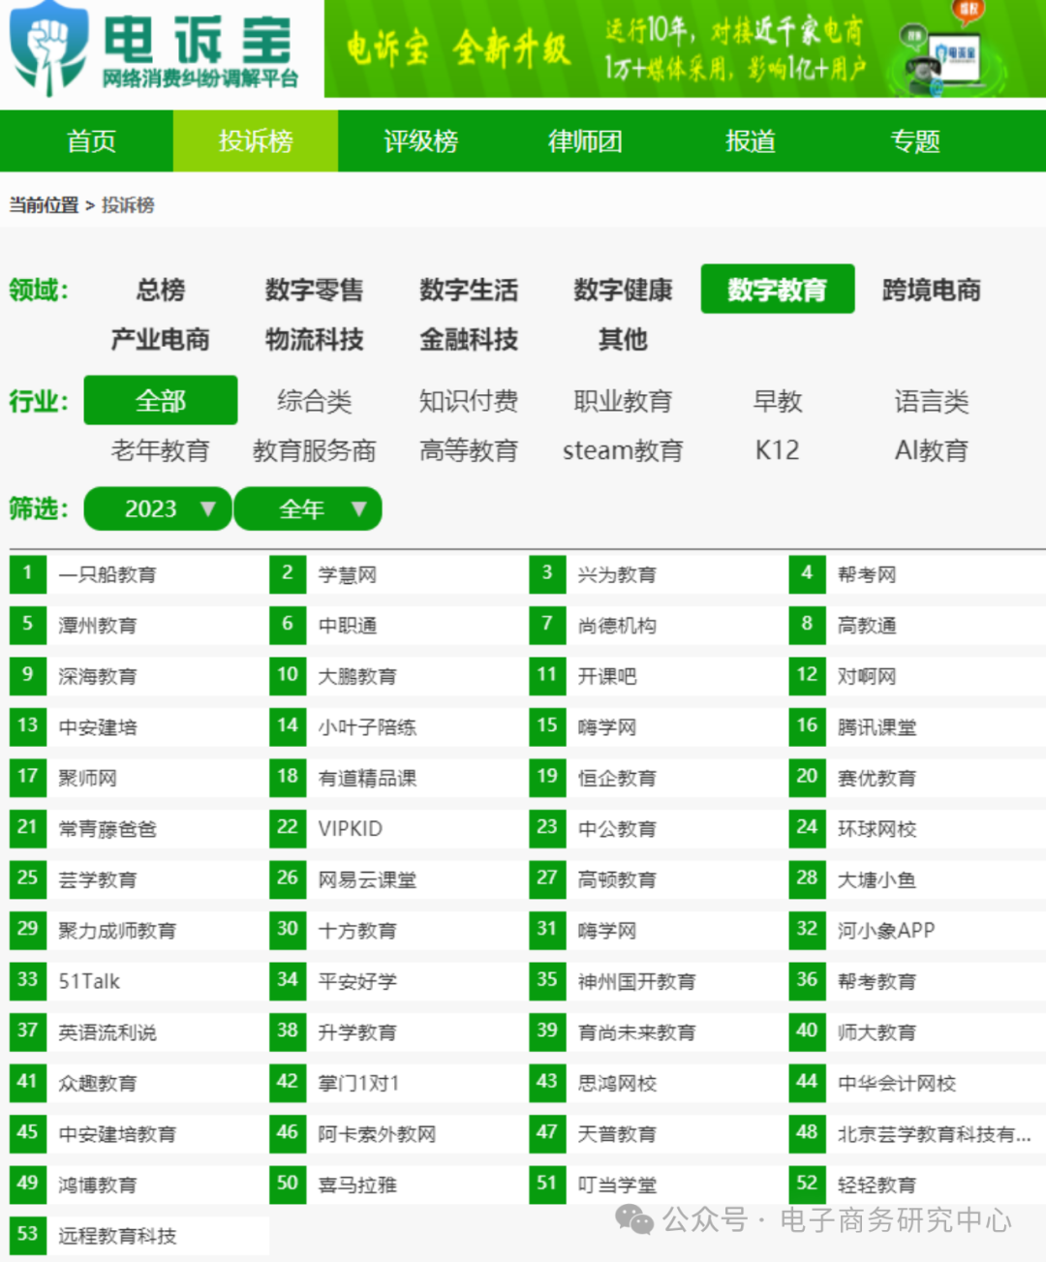Select the K12 industry filter
The height and width of the screenshot is (1262, 1046).
[777, 449]
